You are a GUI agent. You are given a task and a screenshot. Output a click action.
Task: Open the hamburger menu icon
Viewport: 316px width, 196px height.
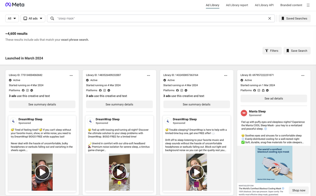point(308,5)
